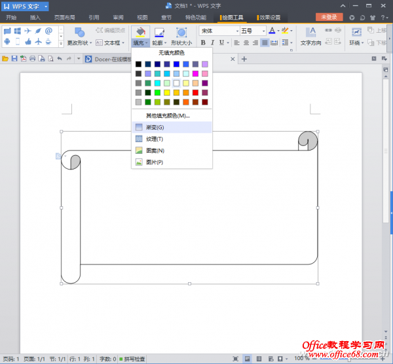Toggle bold formatting with the B button

[203, 43]
